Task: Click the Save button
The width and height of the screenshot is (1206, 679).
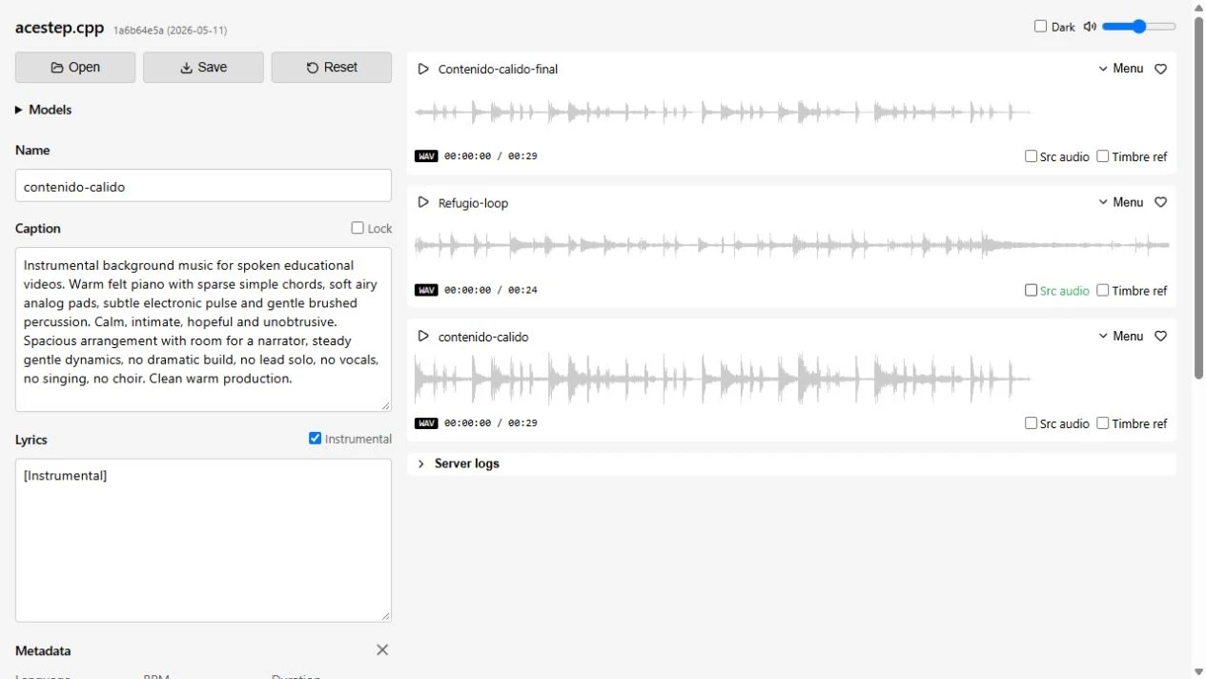Action: [203, 68]
